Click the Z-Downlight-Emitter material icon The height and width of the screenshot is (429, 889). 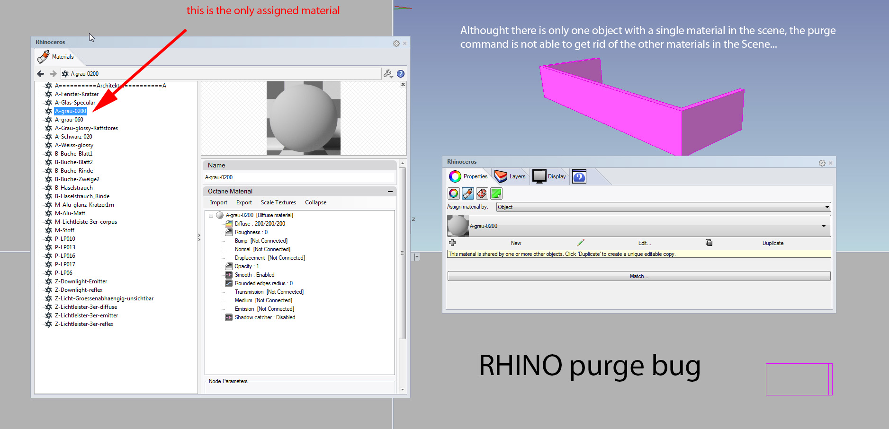pyautogui.click(x=48, y=281)
